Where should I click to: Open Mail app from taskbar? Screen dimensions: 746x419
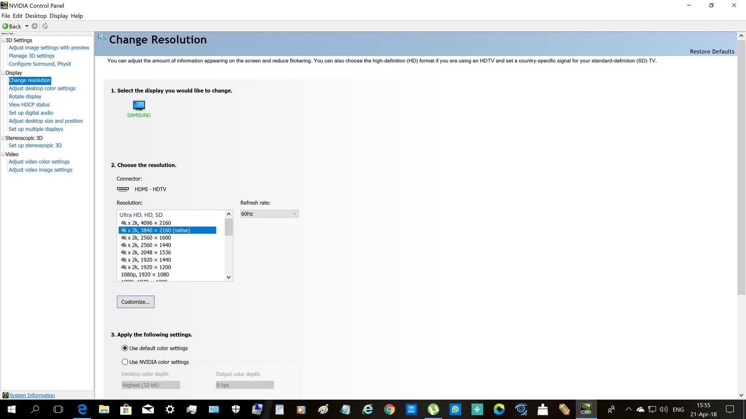coord(148,409)
